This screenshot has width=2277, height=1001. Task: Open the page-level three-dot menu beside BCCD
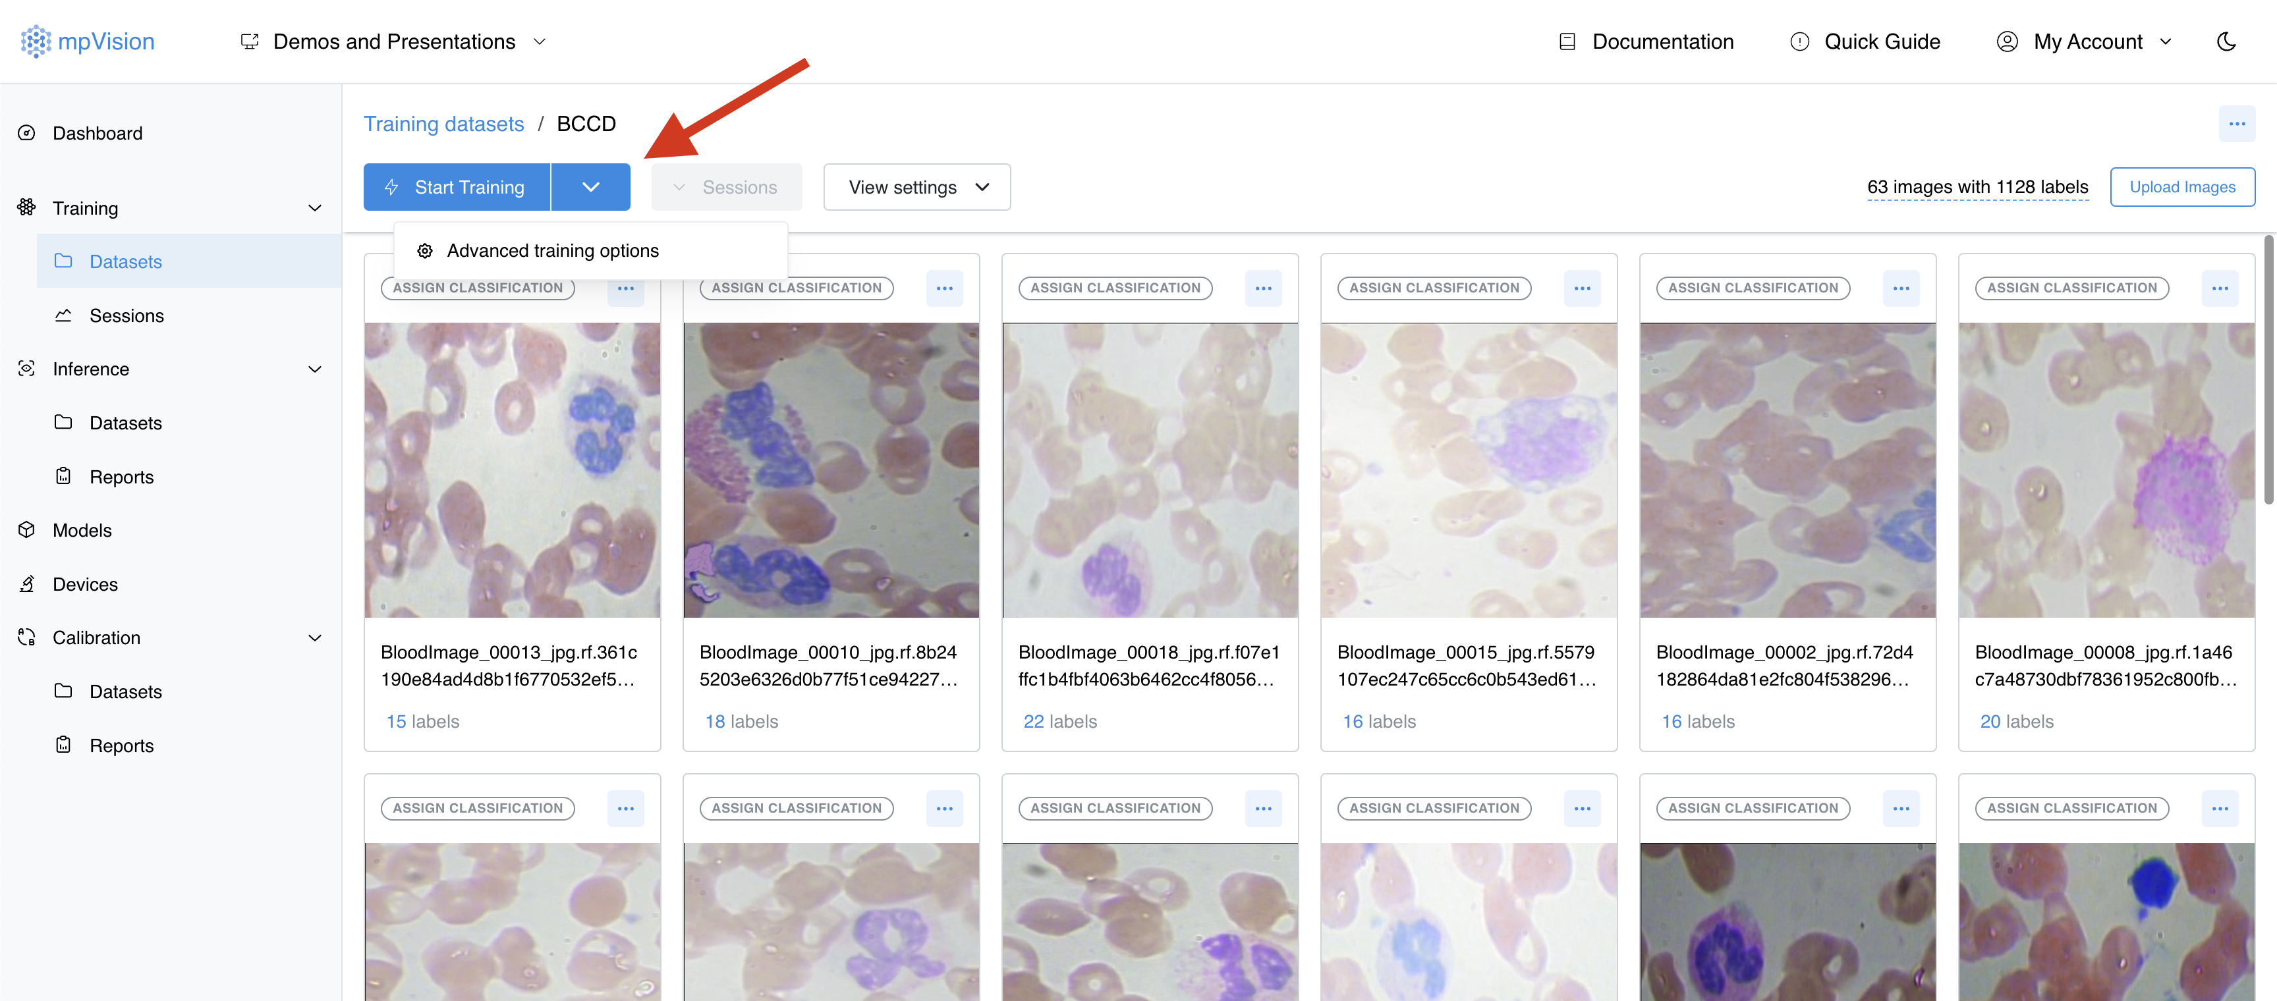[2236, 124]
